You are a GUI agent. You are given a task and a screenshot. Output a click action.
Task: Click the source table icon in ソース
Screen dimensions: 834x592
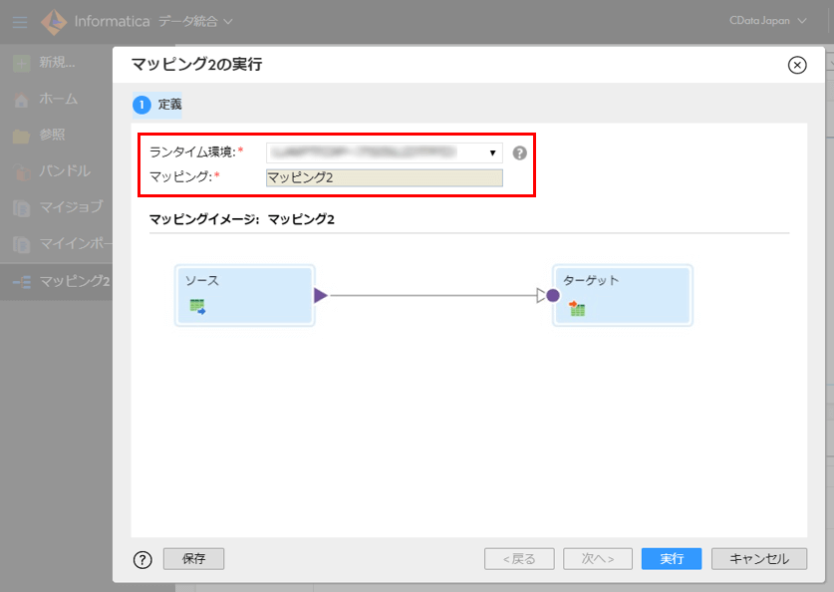[197, 307]
